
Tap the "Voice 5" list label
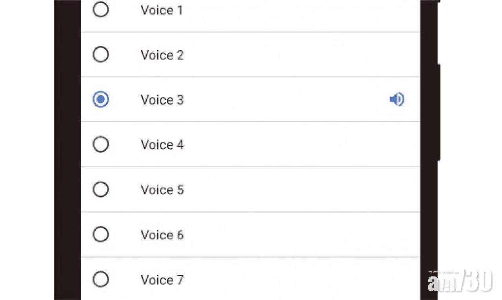[162, 190]
